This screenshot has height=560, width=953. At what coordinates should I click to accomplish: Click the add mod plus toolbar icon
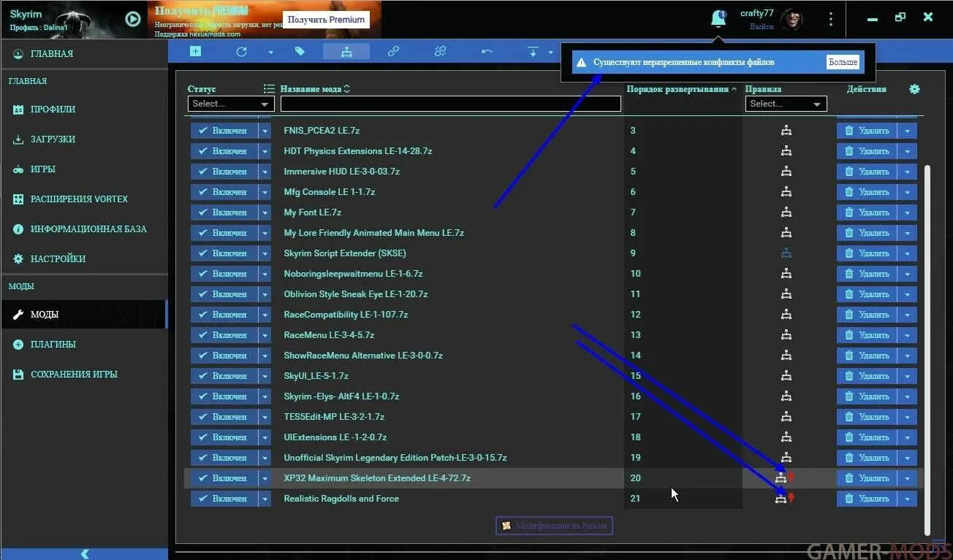pos(195,51)
